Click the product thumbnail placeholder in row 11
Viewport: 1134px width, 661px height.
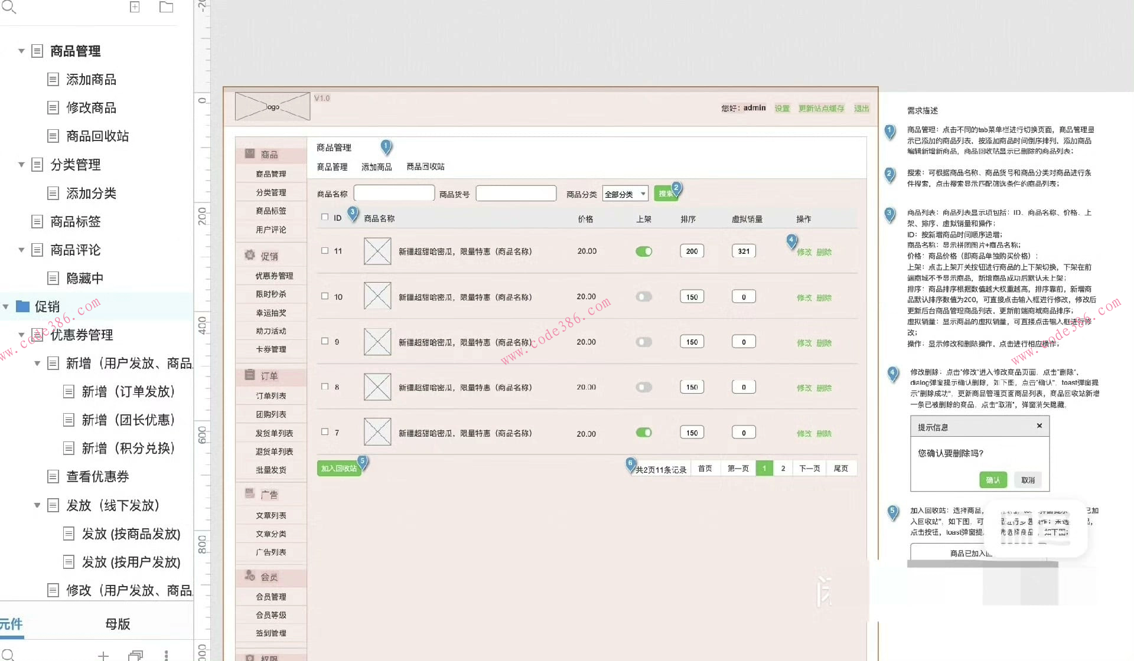coord(377,251)
